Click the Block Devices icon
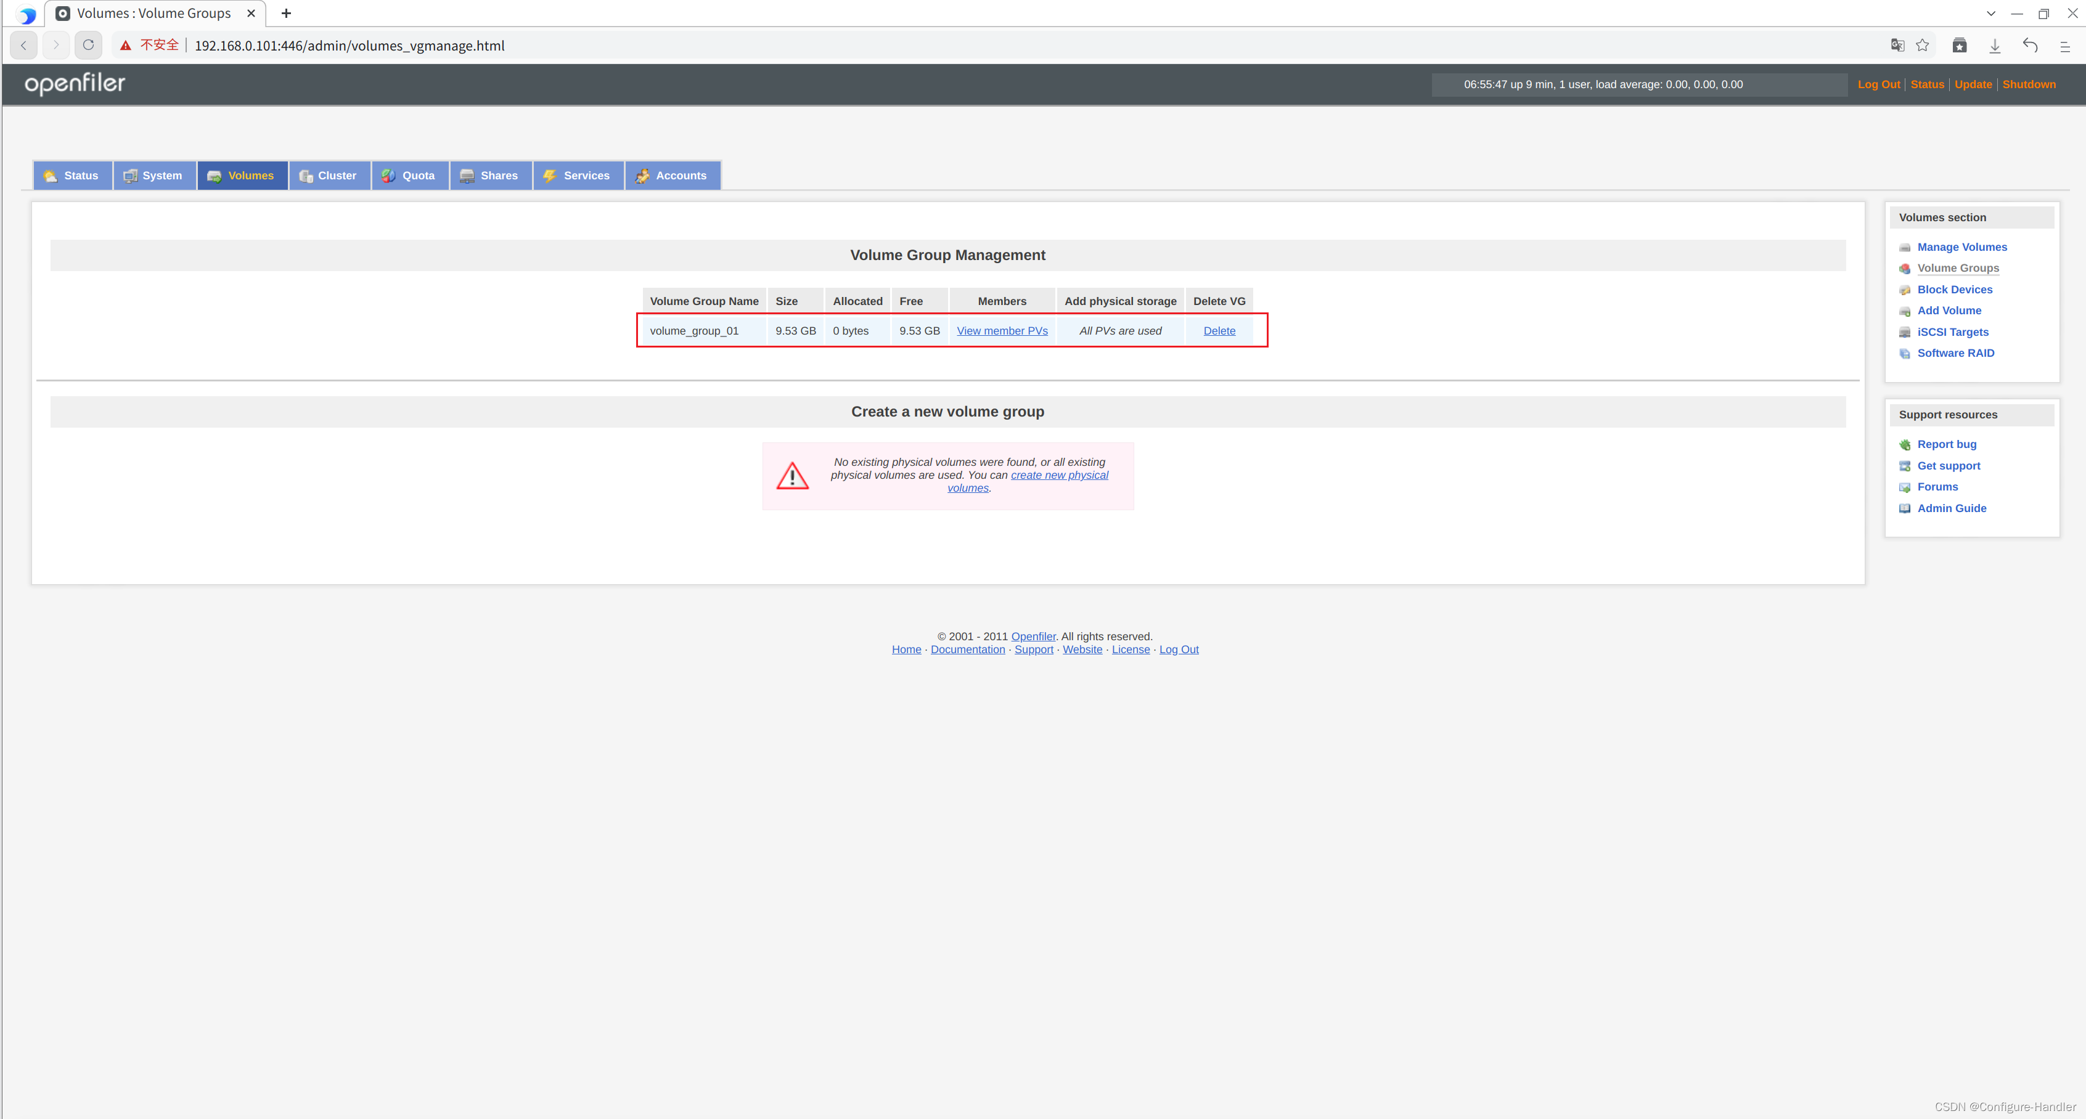Screen dimensions: 2086x1119 pyautogui.click(x=1906, y=289)
